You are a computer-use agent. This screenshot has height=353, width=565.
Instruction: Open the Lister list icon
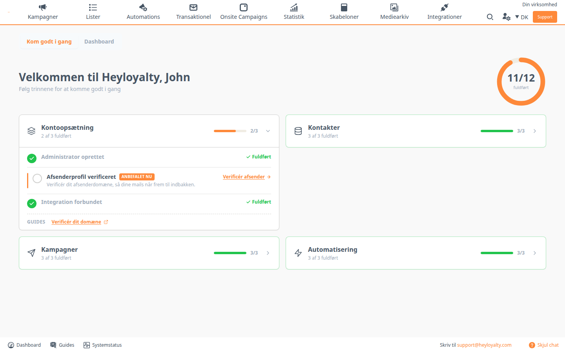click(x=93, y=7)
